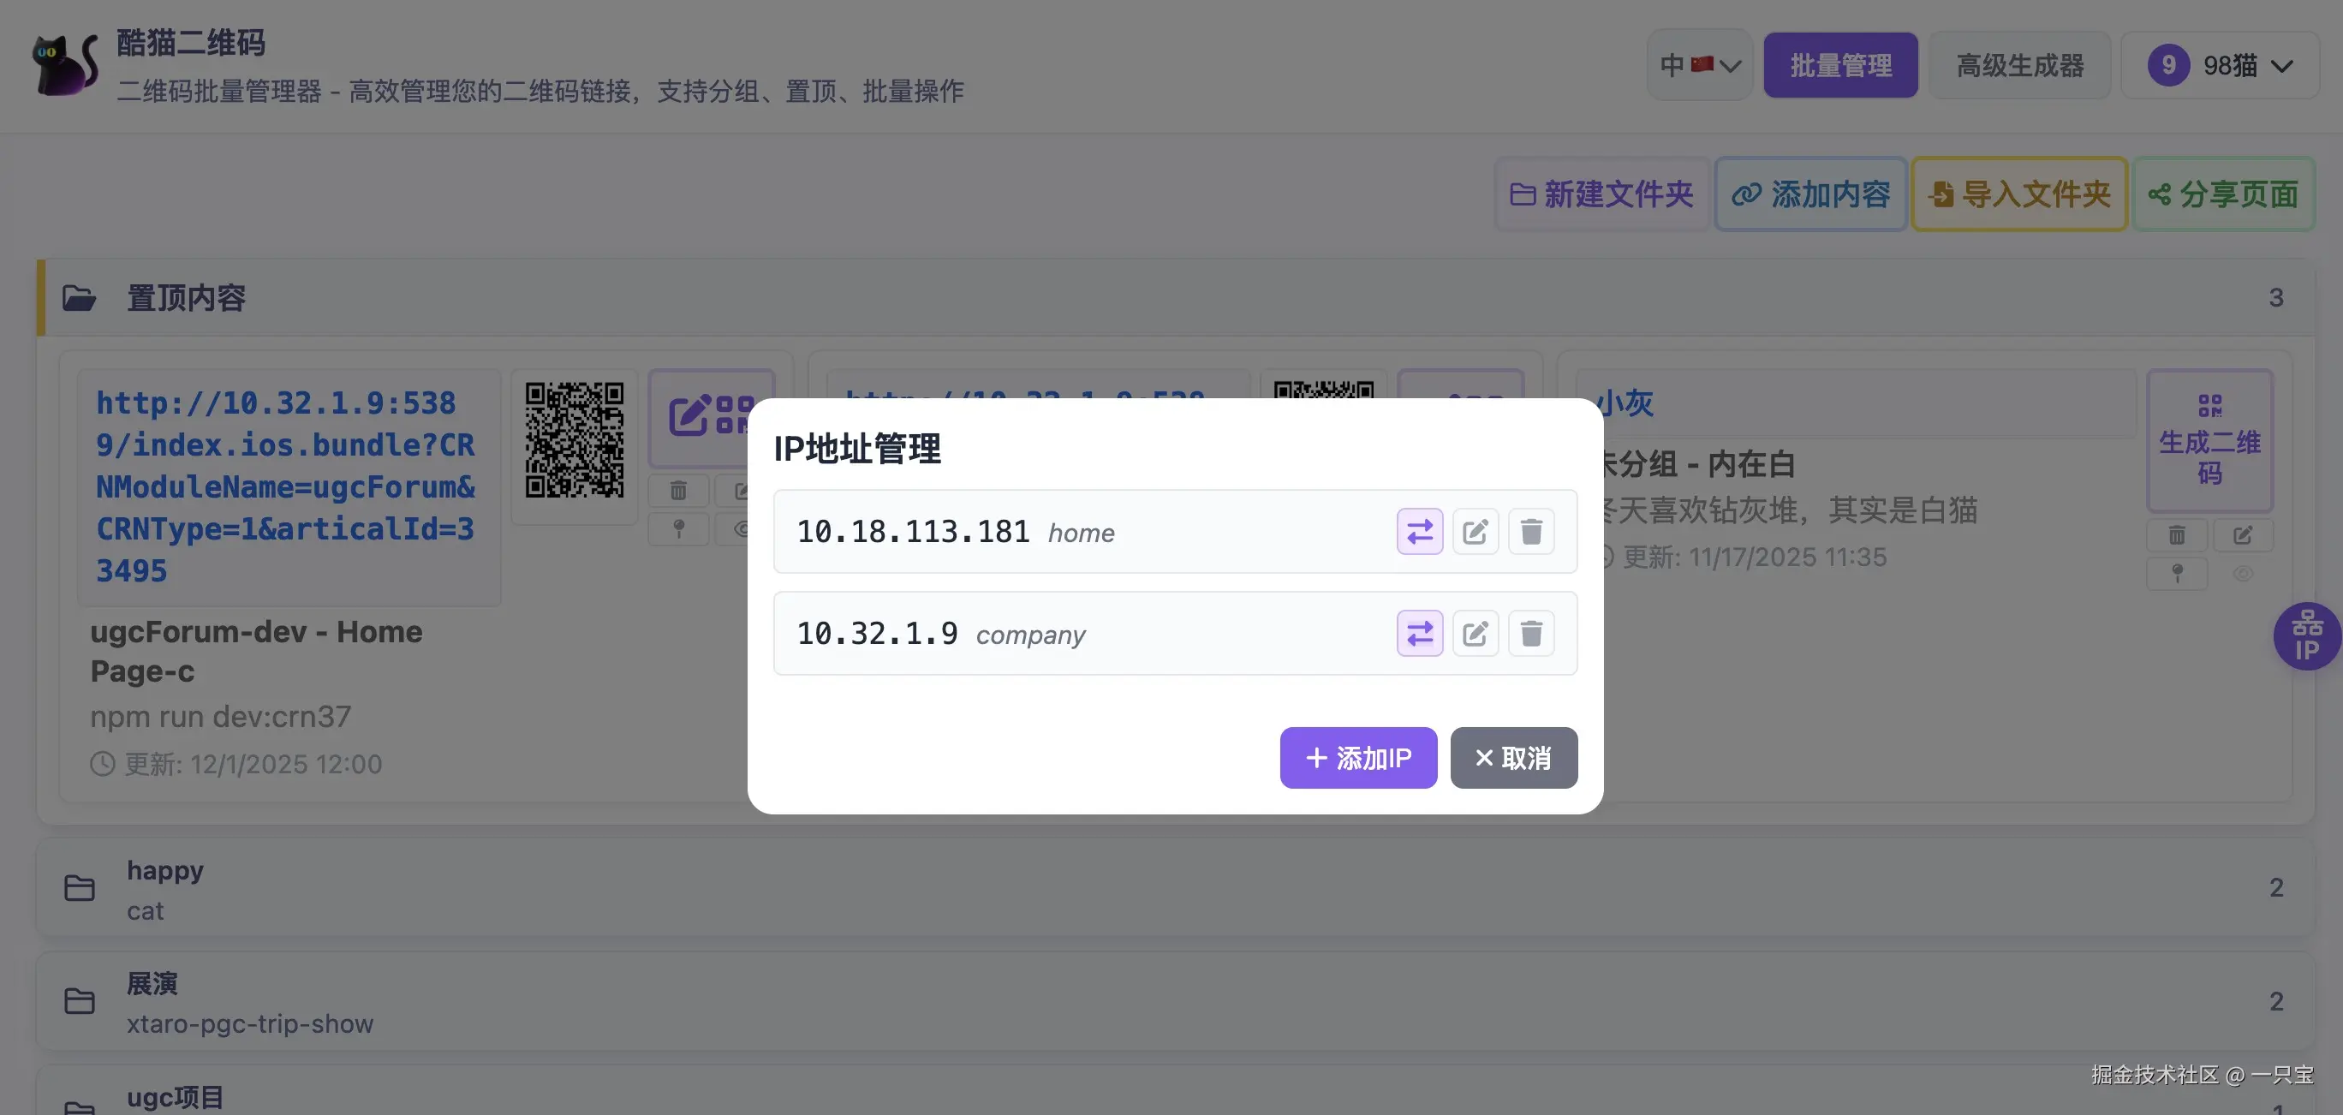Click the 添加IP button
The image size is (2343, 1115).
coord(1358,758)
